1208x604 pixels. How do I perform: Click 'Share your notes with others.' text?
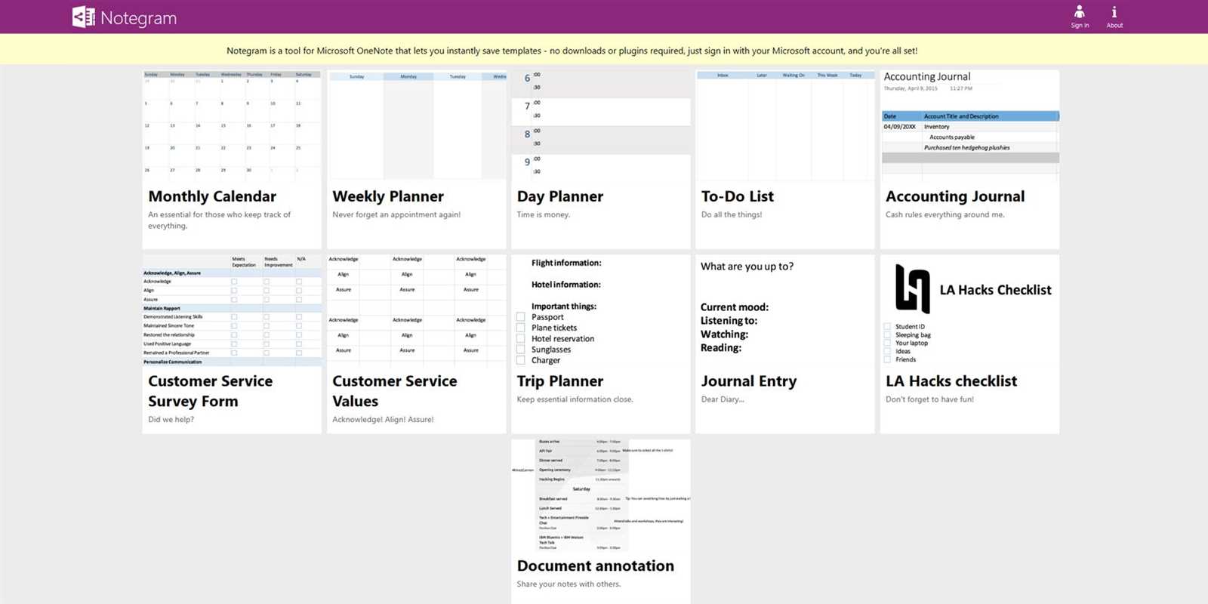(569, 584)
